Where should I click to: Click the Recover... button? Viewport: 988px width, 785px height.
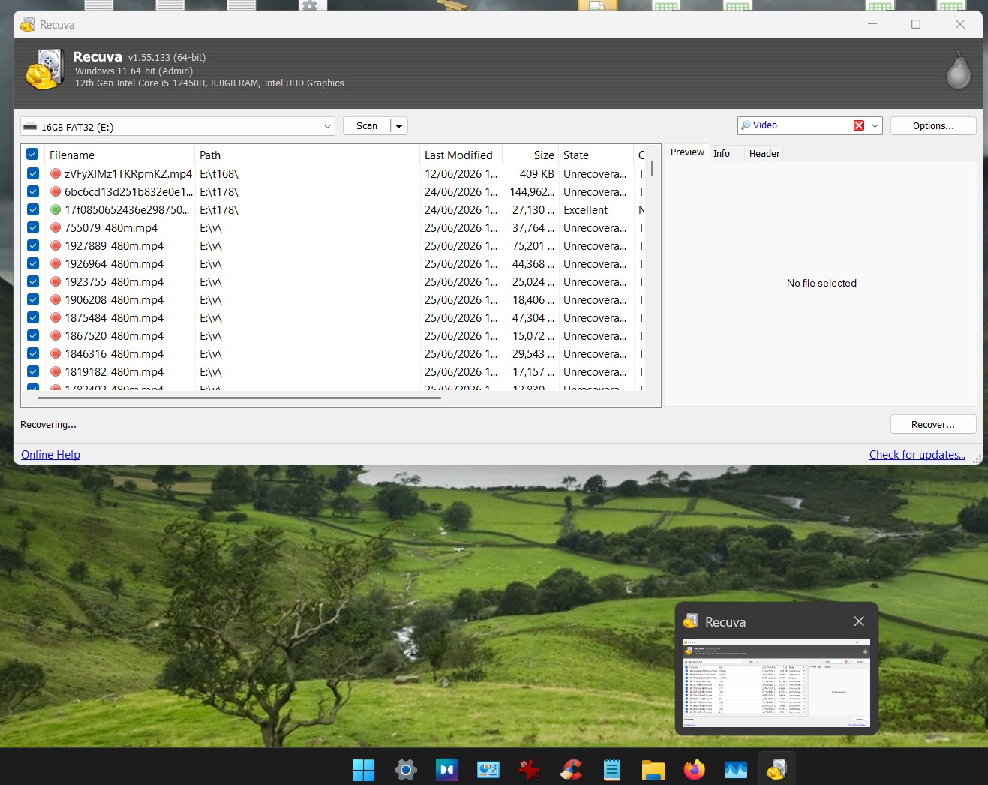pyautogui.click(x=933, y=424)
